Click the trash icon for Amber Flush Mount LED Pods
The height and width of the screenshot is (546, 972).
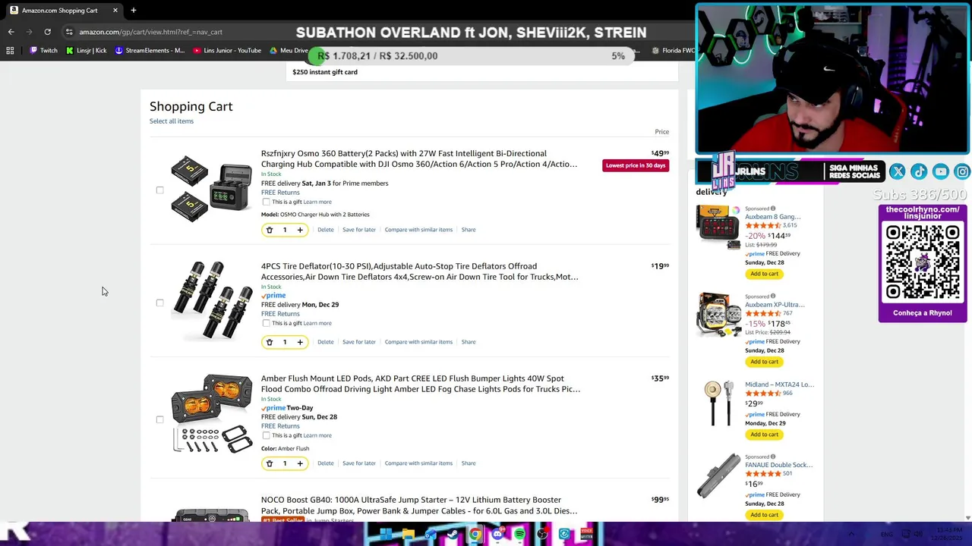269,463
